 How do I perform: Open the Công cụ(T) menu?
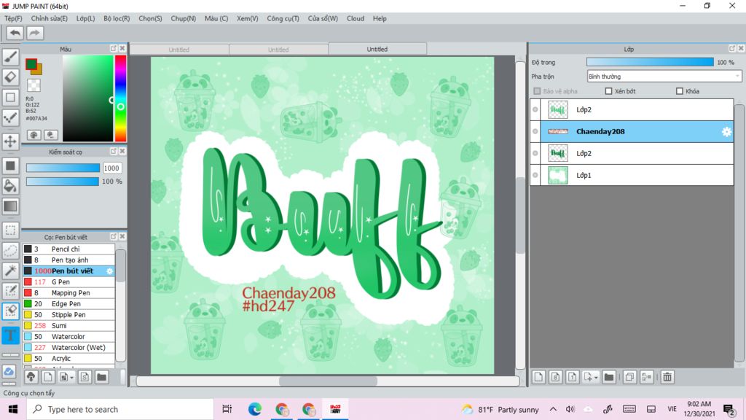[x=283, y=18]
